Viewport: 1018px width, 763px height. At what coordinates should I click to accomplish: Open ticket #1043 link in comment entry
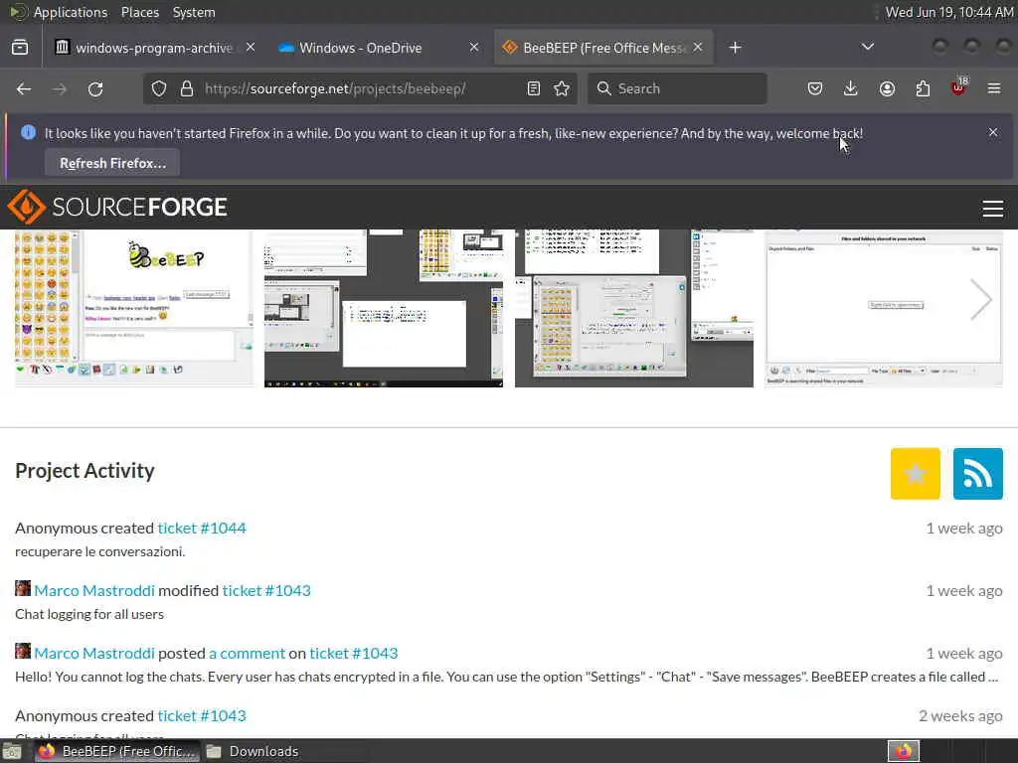353,654
